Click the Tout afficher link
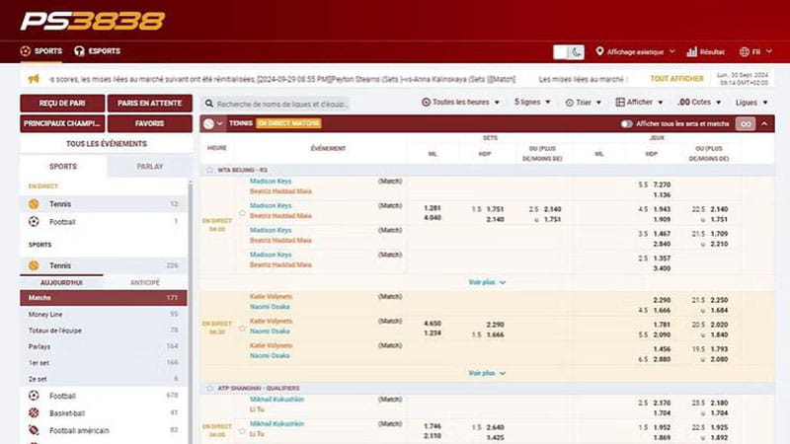This screenshot has height=444, width=790. click(675, 79)
